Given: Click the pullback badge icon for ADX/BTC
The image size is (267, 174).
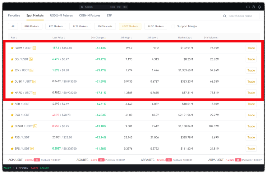Looking at the screenshot, I should tap(101, 160).
